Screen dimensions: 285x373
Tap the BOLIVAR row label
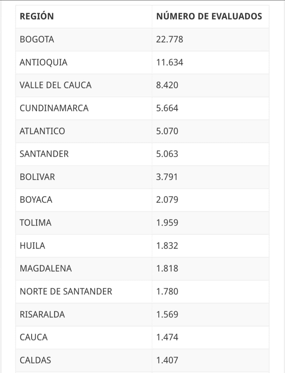coord(37,177)
